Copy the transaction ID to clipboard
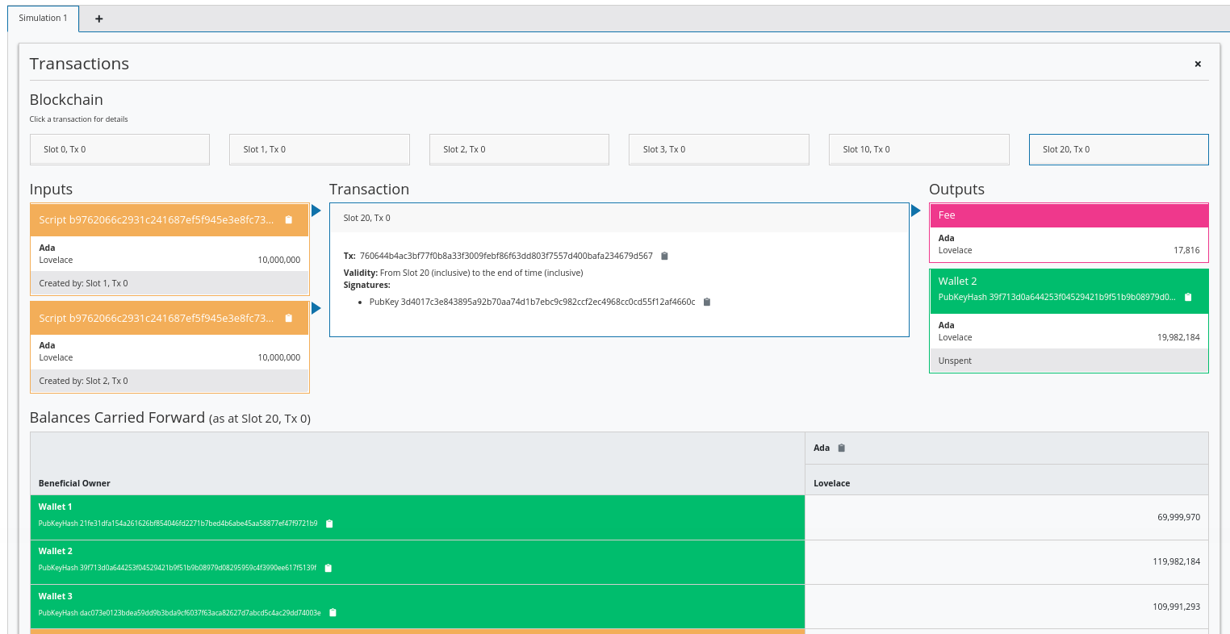The image size is (1230, 634). (x=665, y=257)
